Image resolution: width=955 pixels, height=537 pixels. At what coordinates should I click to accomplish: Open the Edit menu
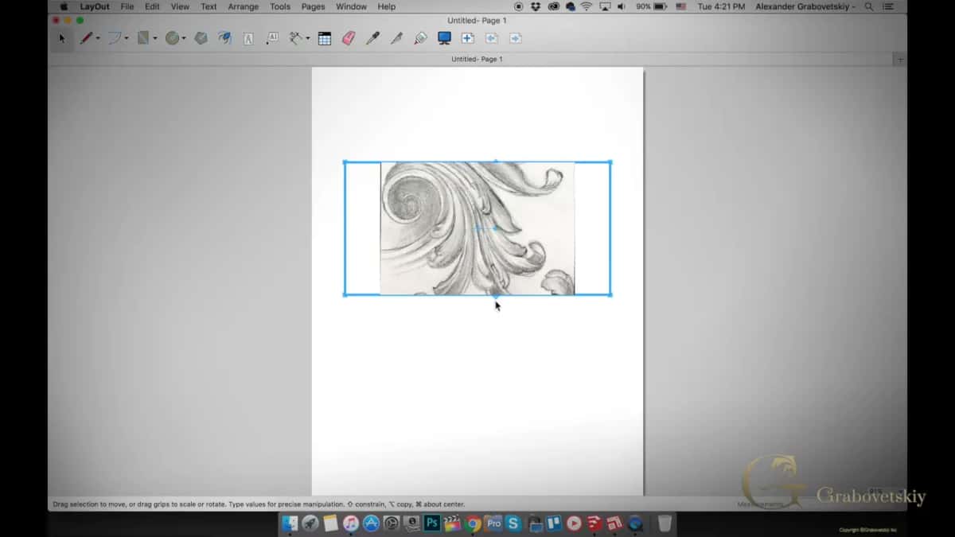click(152, 6)
